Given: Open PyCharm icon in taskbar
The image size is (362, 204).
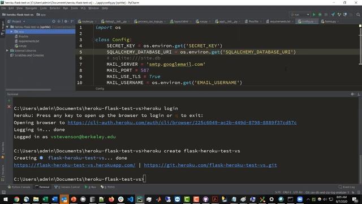Looking at the screenshot, I should [x=140, y=199].
